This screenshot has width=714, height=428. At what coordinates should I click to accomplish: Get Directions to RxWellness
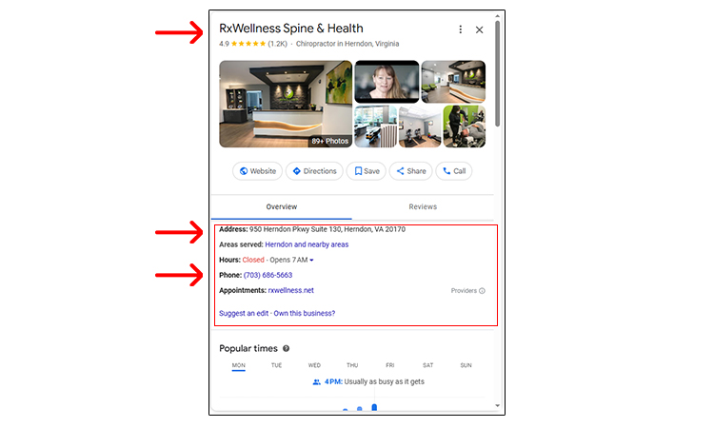(314, 171)
